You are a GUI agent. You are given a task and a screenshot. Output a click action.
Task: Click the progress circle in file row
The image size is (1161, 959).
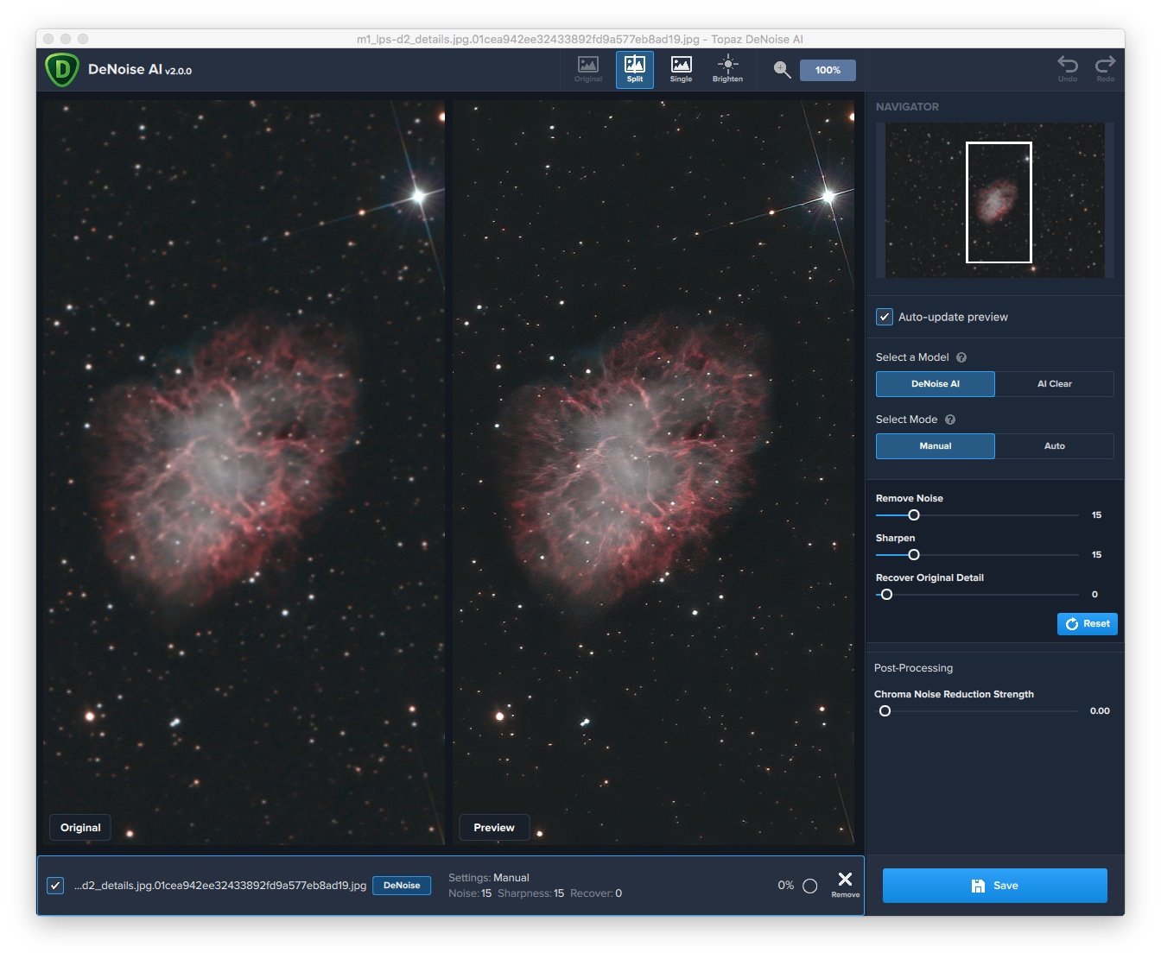pyautogui.click(x=810, y=886)
